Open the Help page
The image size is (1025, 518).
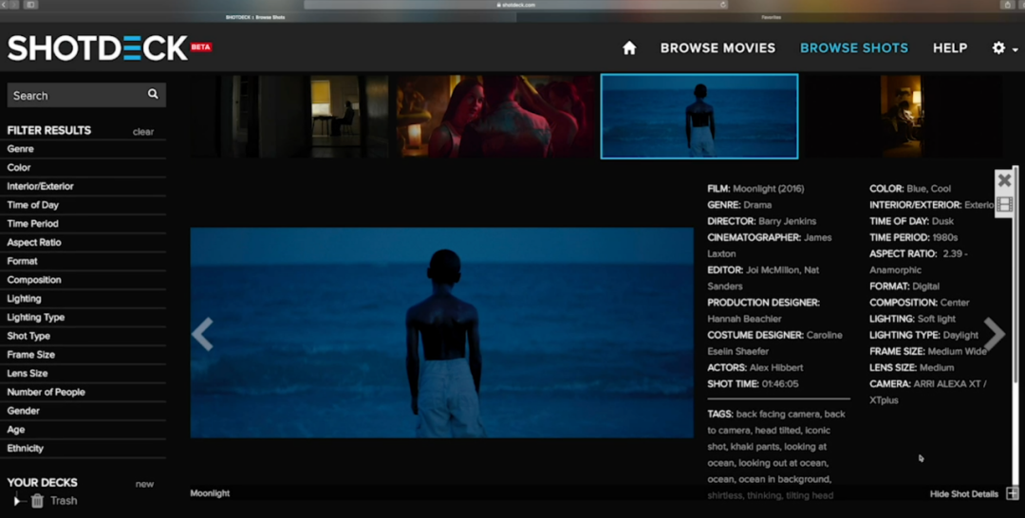tap(950, 47)
